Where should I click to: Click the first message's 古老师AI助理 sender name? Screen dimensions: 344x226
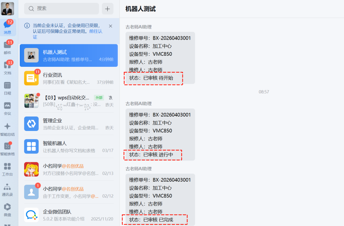click(x=138, y=27)
